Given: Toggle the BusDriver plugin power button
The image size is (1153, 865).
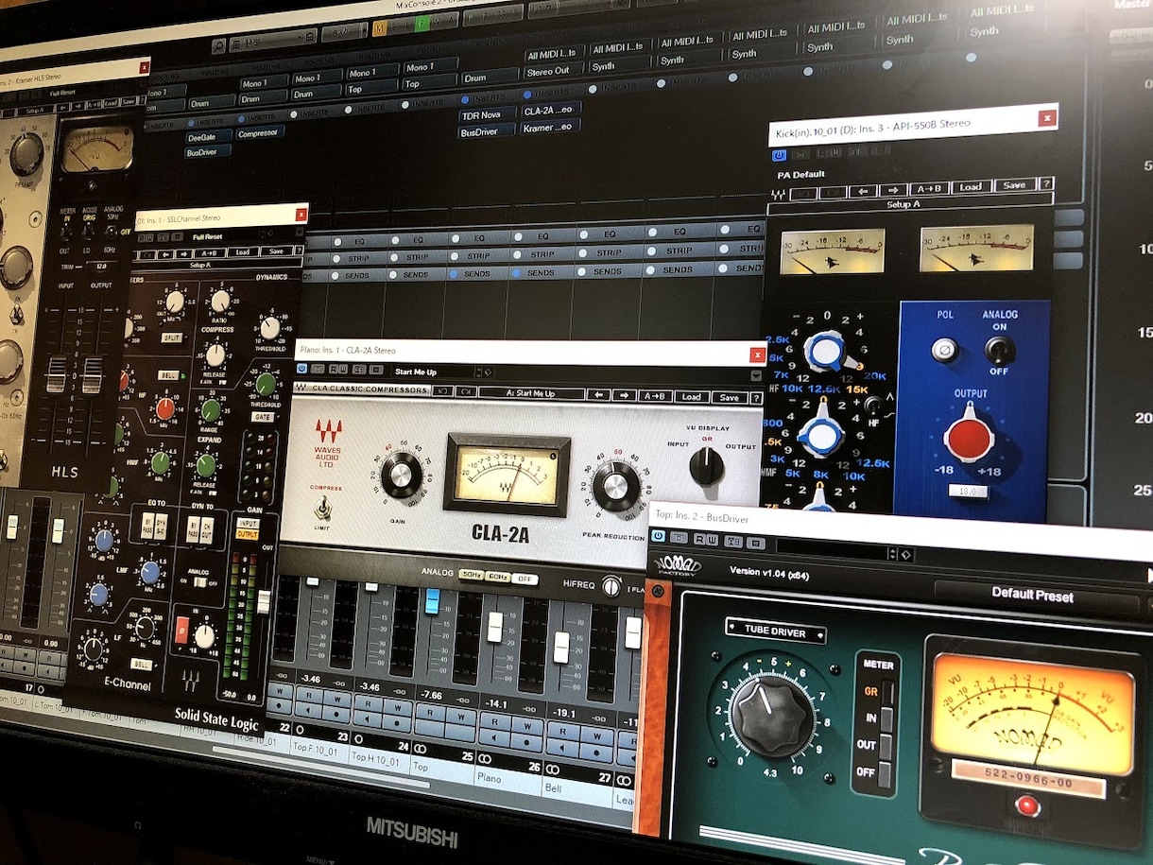Looking at the screenshot, I should [659, 536].
